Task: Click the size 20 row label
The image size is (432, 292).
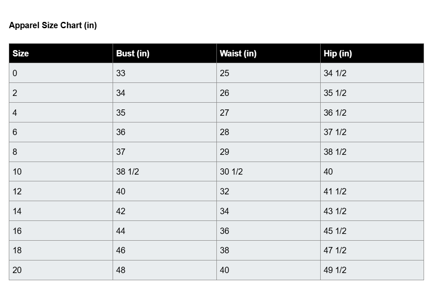Action: pyautogui.click(x=17, y=270)
